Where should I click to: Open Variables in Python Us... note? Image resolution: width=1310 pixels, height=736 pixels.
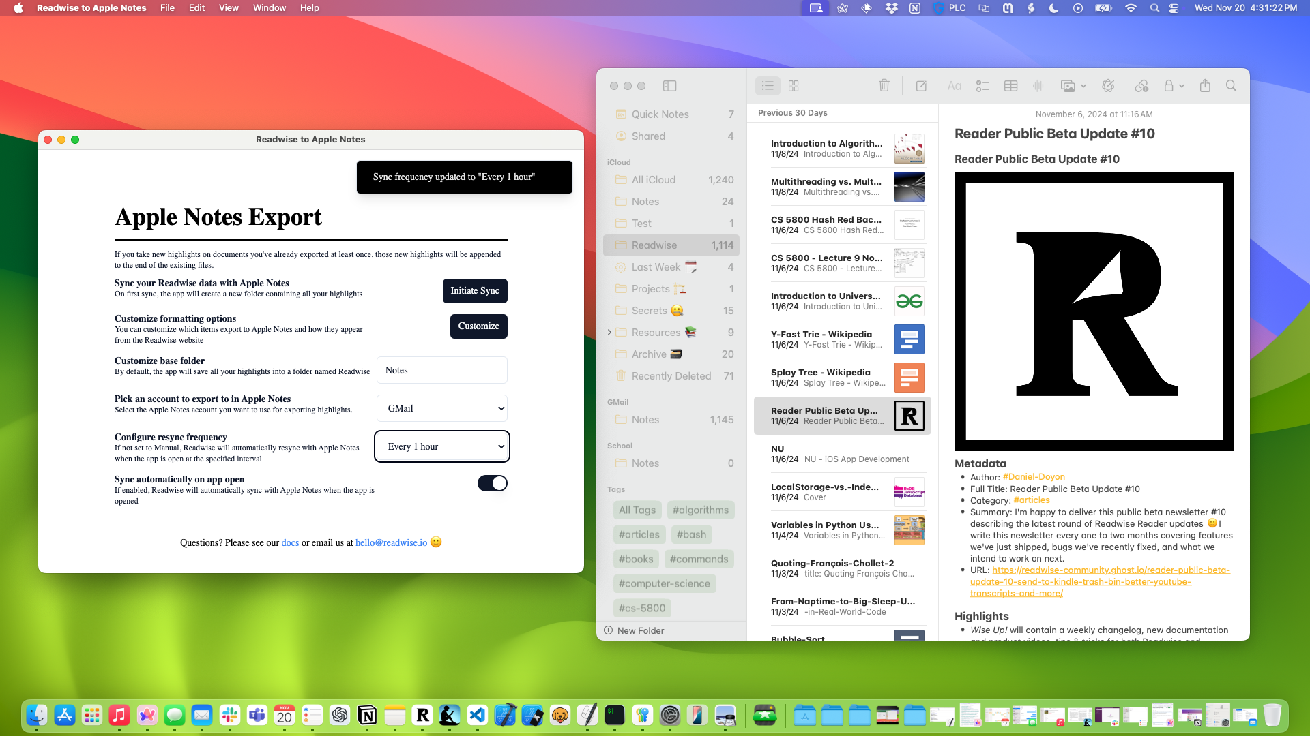(843, 530)
